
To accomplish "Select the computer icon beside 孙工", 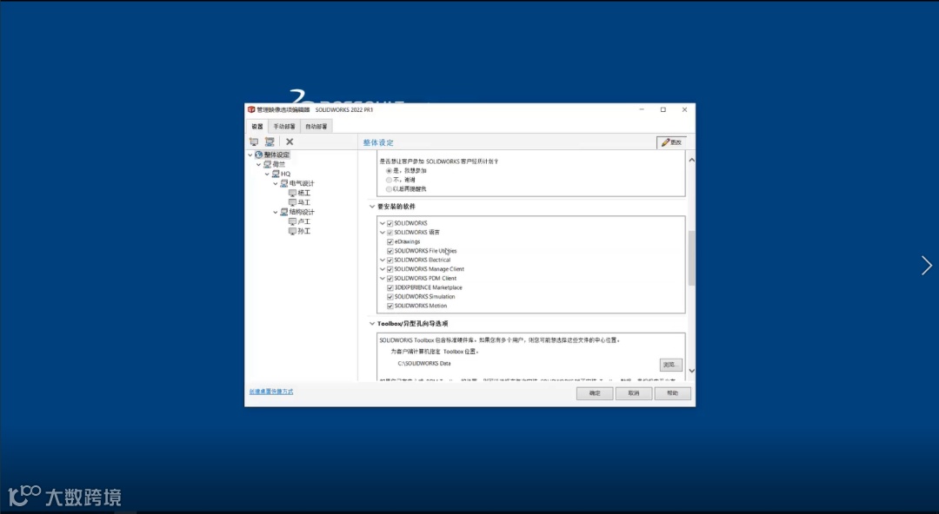I will [x=292, y=231].
